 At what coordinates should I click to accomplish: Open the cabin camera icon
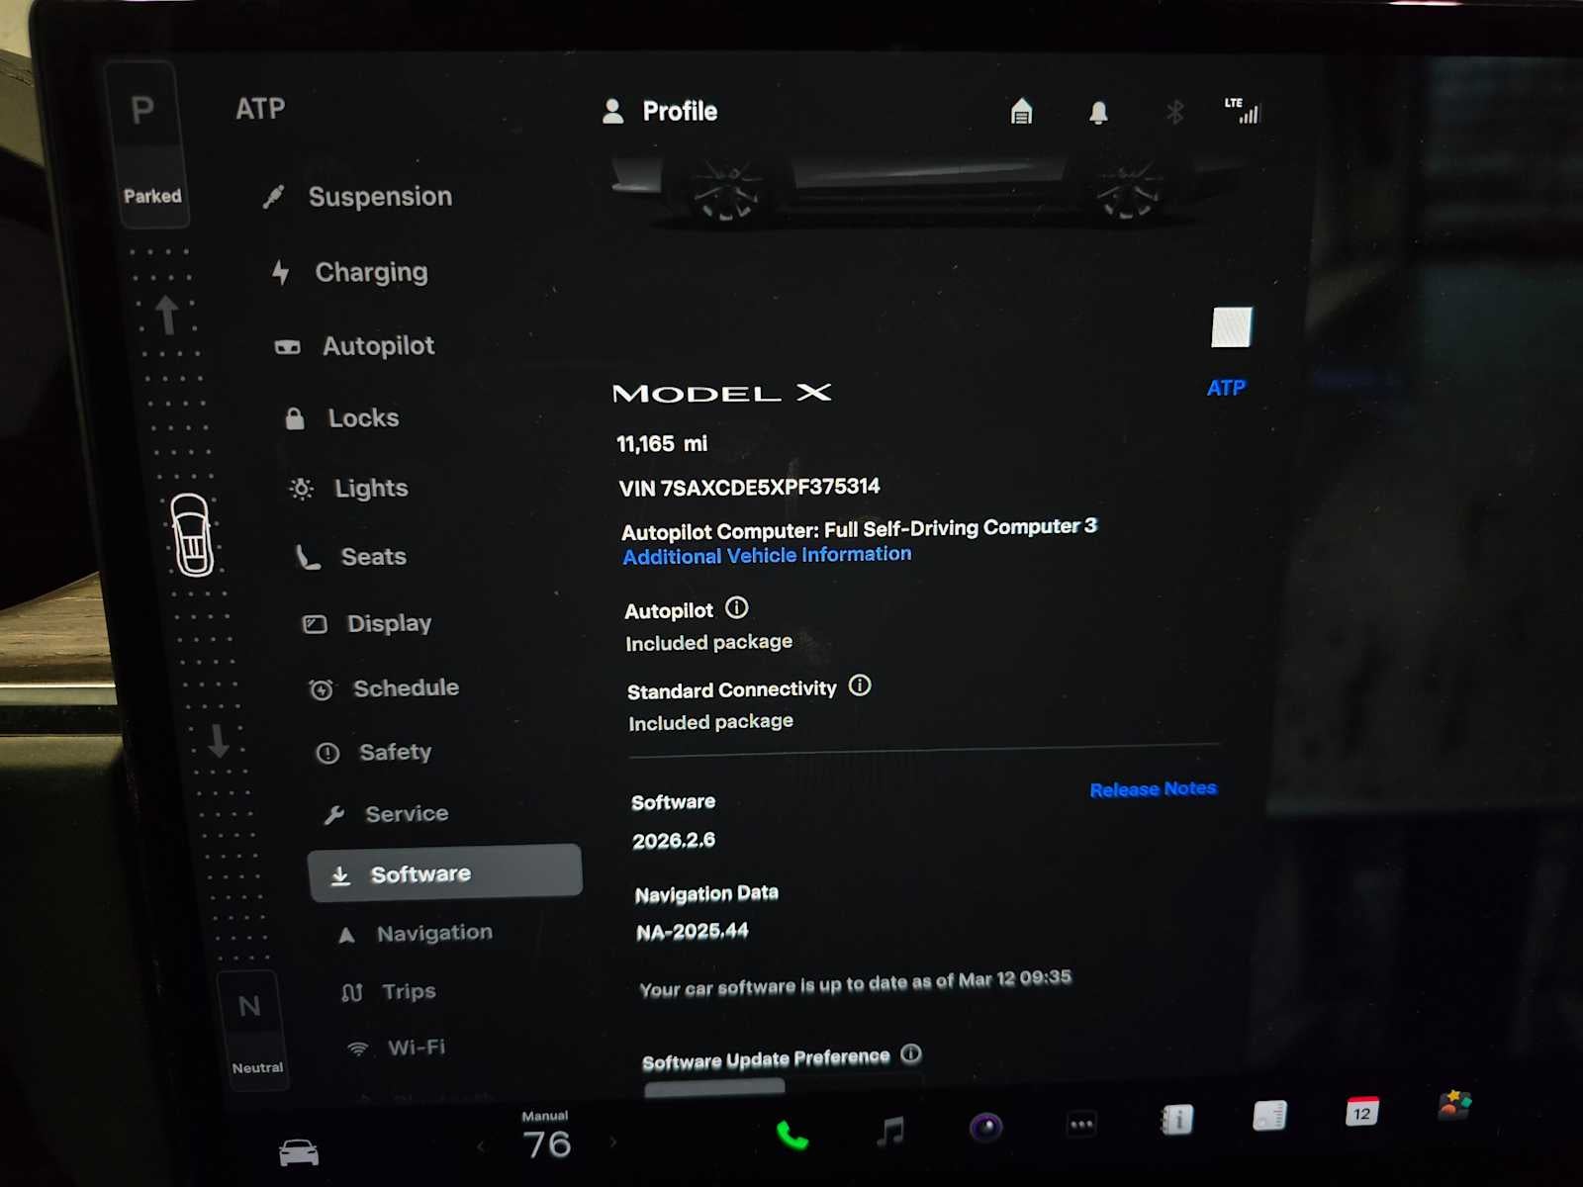[984, 1126]
